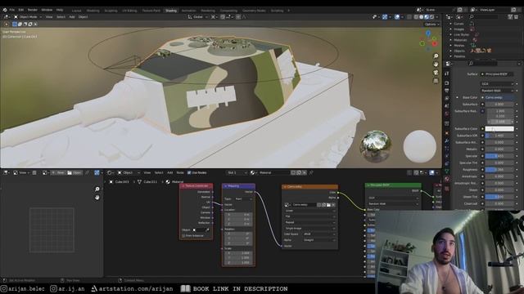The width and height of the screenshot is (524, 294).
Task: Open Random Walk subsurface method dropdown in properties
Action: pyautogui.click(x=497, y=91)
